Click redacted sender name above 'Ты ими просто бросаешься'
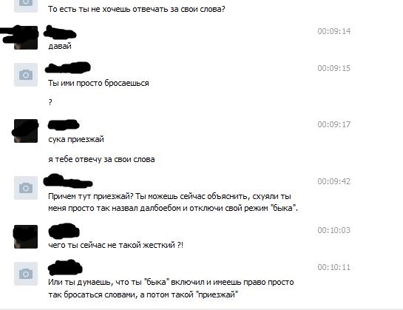This screenshot has width=403, height=310. click(x=68, y=67)
